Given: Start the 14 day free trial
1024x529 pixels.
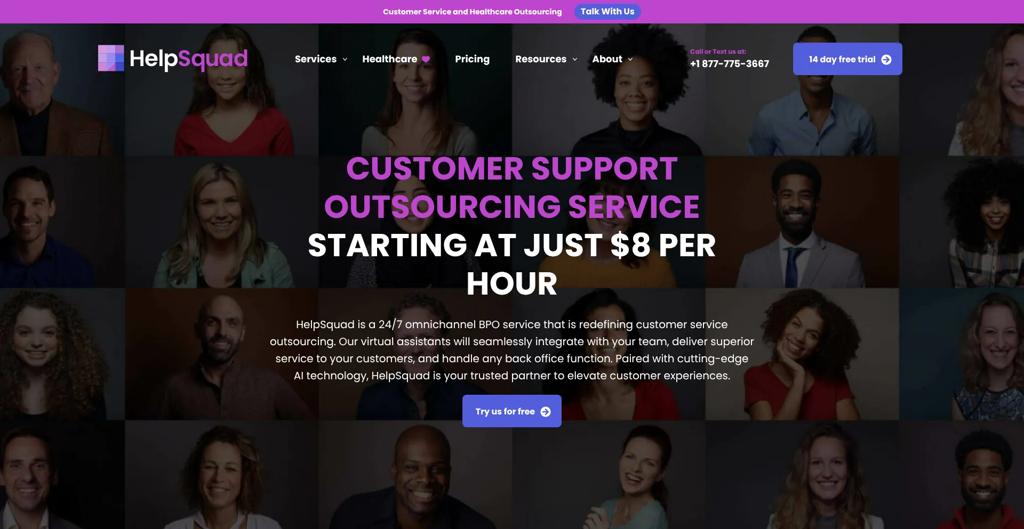Looking at the screenshot, I should point(847,59).
